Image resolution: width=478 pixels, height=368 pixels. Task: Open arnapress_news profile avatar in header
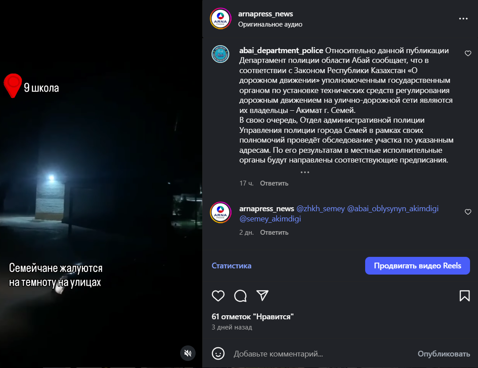pos(220,19)
